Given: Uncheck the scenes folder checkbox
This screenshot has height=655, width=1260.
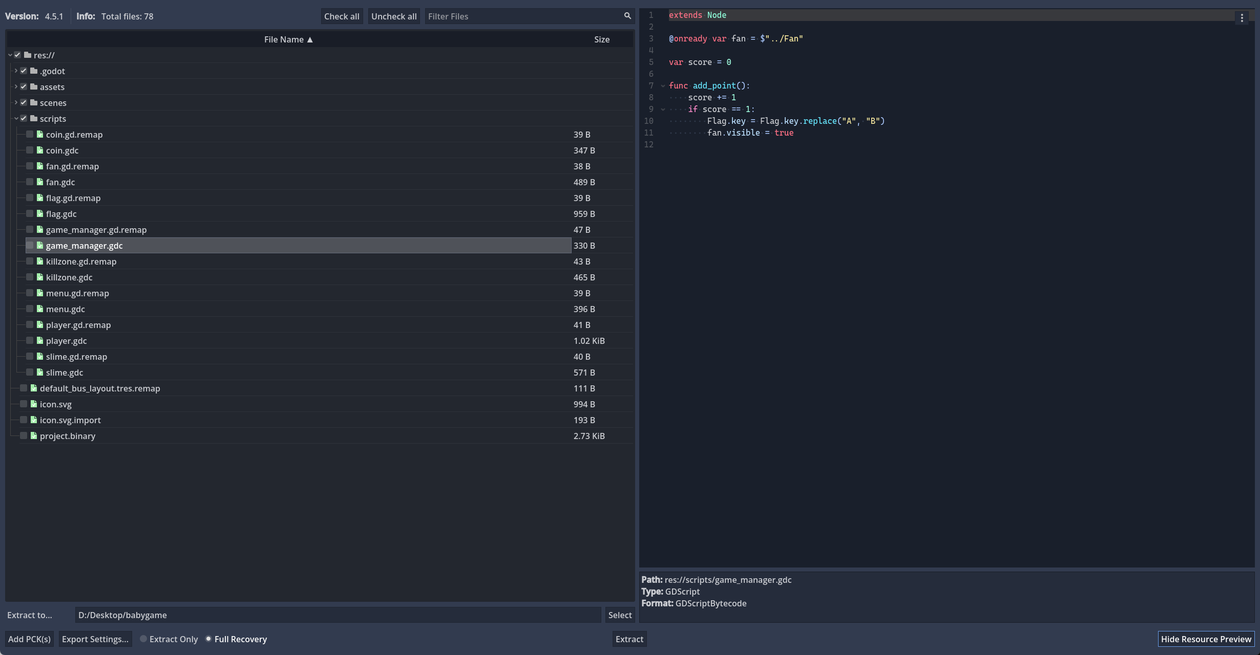Looking at the screenshot, I should point(24,103).
